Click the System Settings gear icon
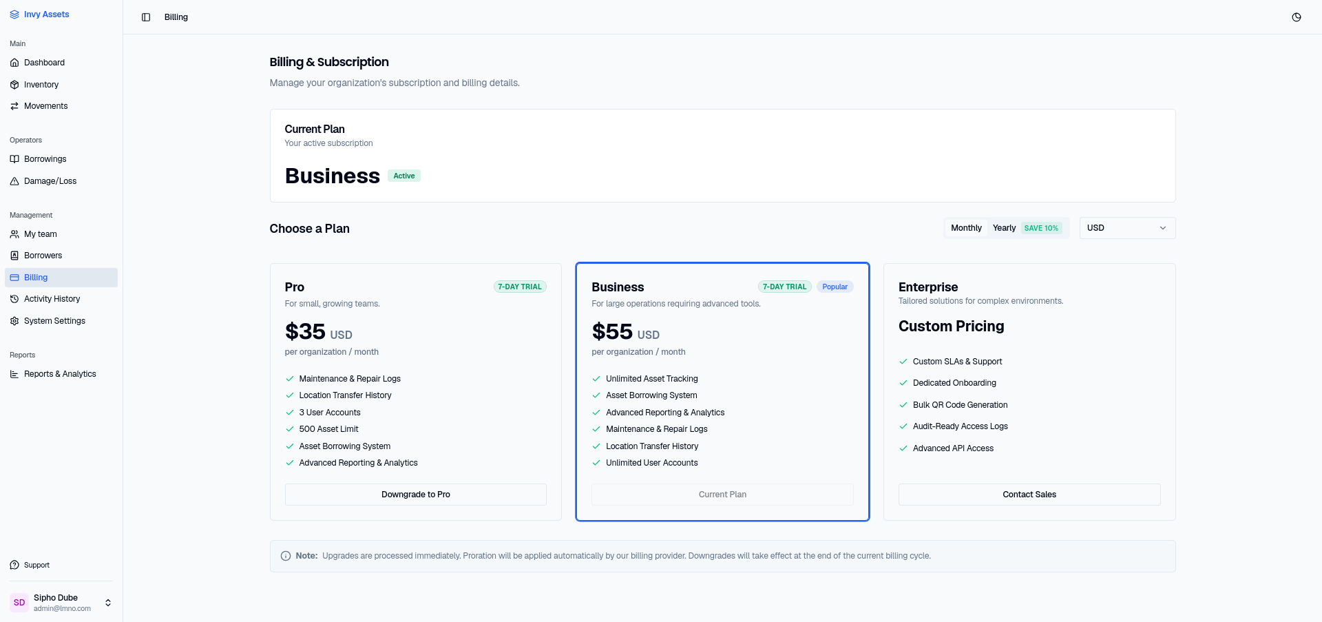This screenshot has height=622, width=1322. point(14,321)
